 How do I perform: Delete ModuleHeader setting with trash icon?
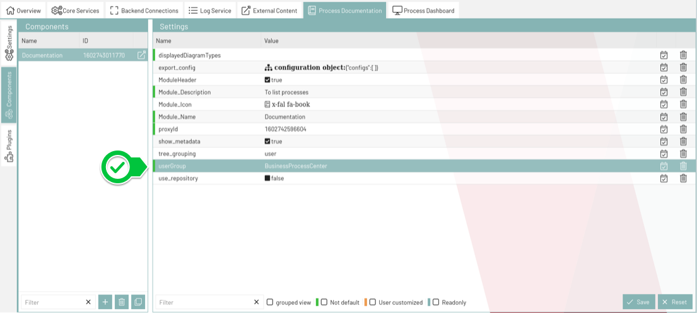[x=683, y=80]
